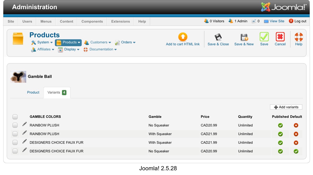The height and width of the screenshot is (175, 313).
Task: Toggle Default on FAUX FUR No Squeaker
Action: (296, 151)
